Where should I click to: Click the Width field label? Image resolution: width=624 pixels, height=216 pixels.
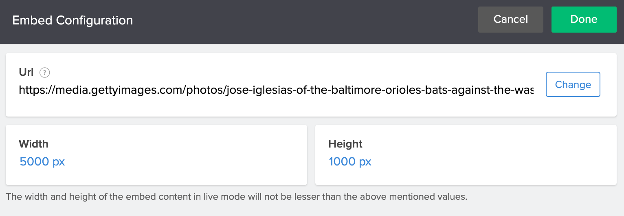tap(33, 144)
